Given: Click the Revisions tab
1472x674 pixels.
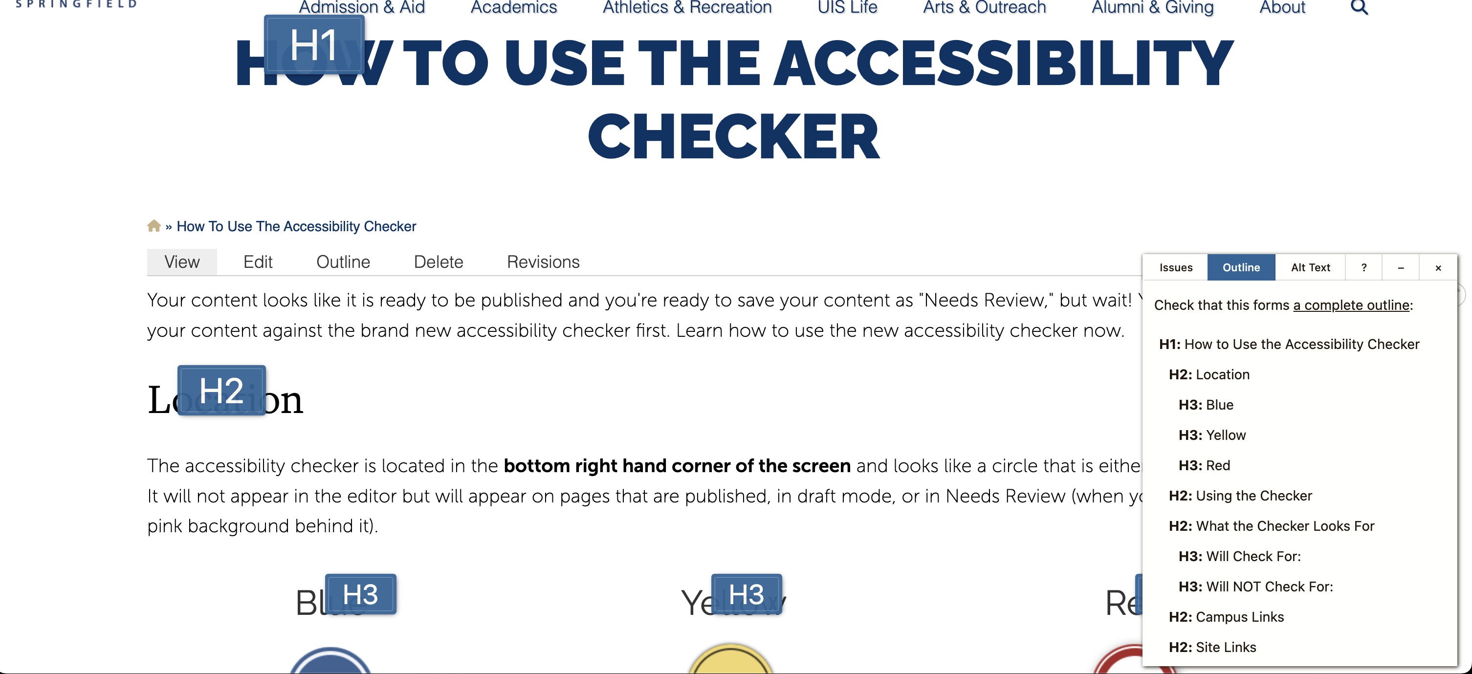Looking at the screenshot, I should (543, 262).
